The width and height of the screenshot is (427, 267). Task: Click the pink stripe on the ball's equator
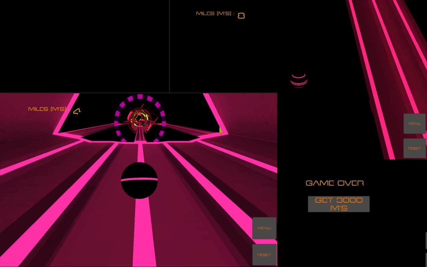[139, 180]
